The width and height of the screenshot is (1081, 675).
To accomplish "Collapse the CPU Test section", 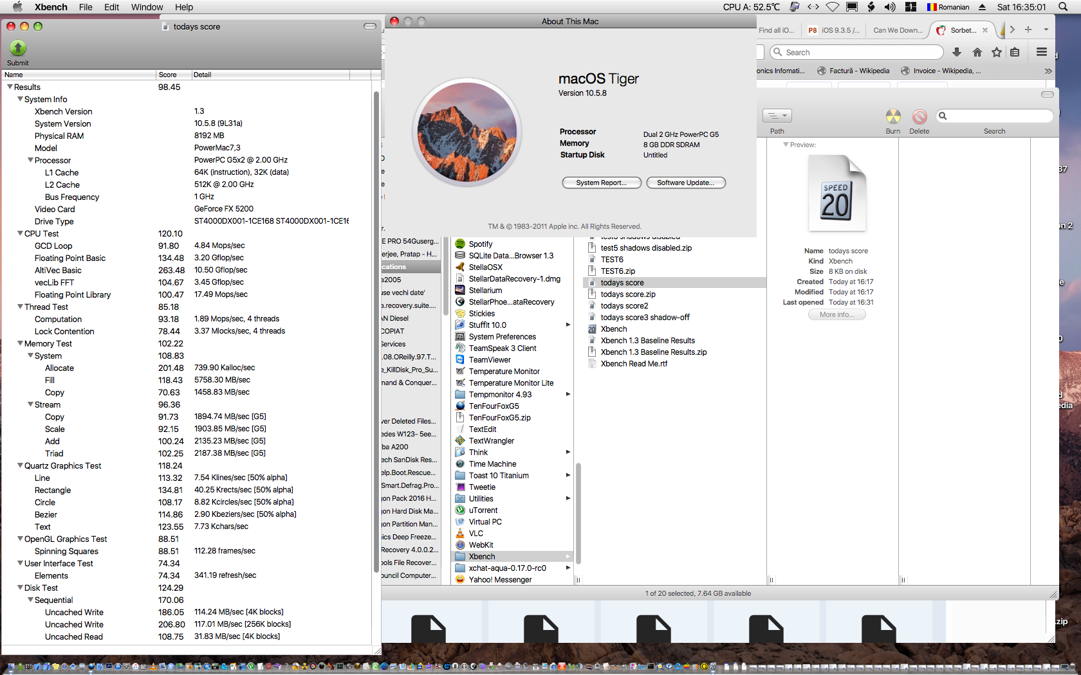I will point(20,233).
